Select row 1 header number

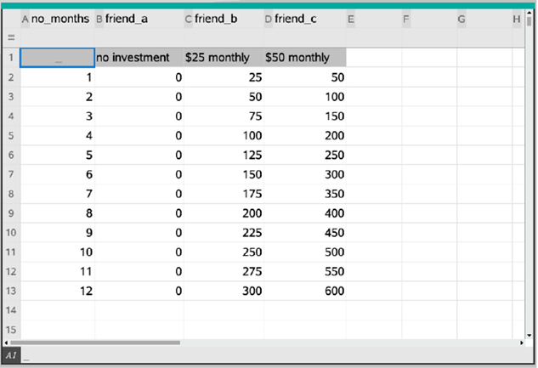(x=11, y=57)
